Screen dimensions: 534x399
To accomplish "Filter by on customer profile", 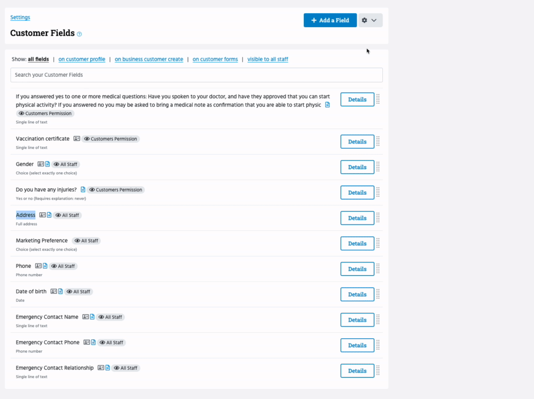I will point(82,59).
